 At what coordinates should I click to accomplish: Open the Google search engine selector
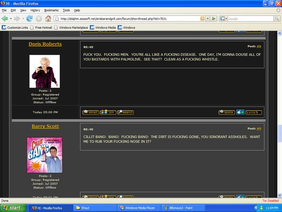[223, 19]
